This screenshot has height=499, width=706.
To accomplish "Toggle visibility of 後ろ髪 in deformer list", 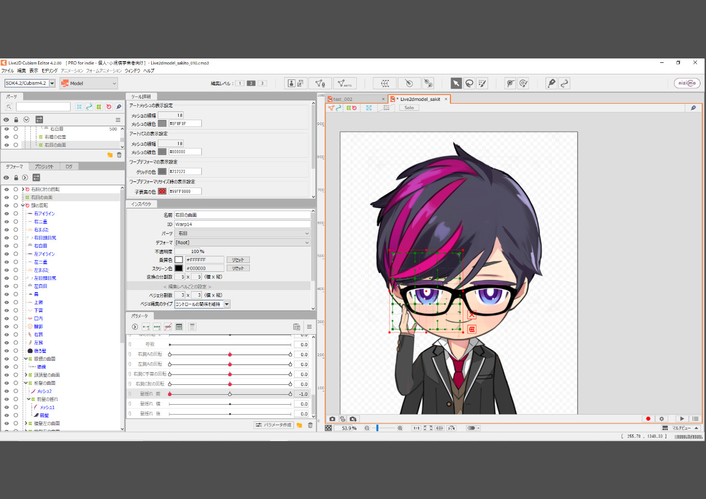I will point(7,351).
